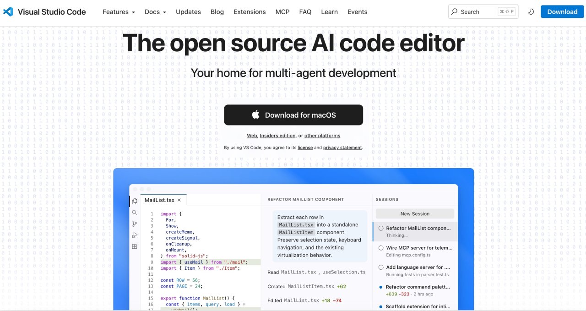The height and width of the screenshot is (311, 586).
Task: Click the const PAGE = 24 code line
Action: [181, 286]
